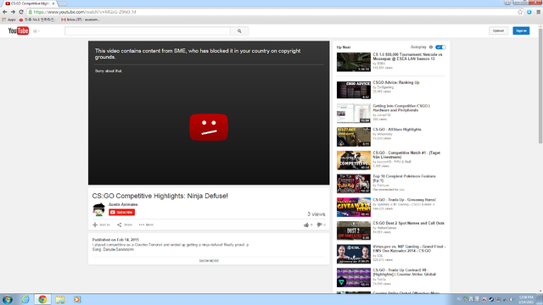
Task: Toggle the Autoplay switch
Action: [440, 47]
